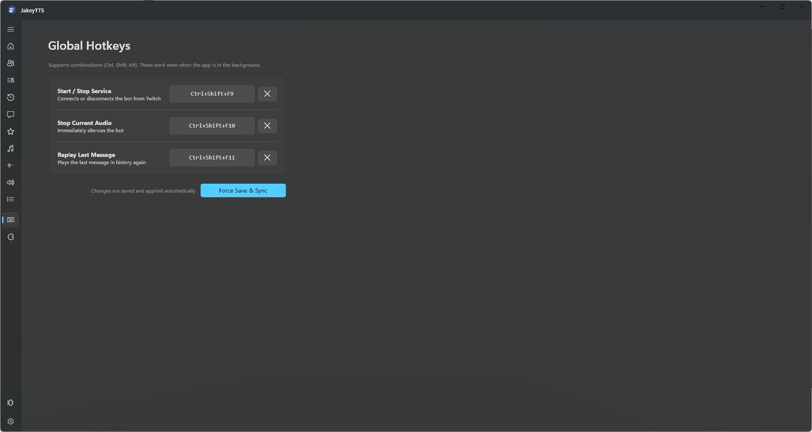Close the JakeyTTS window

coord(802,7)
